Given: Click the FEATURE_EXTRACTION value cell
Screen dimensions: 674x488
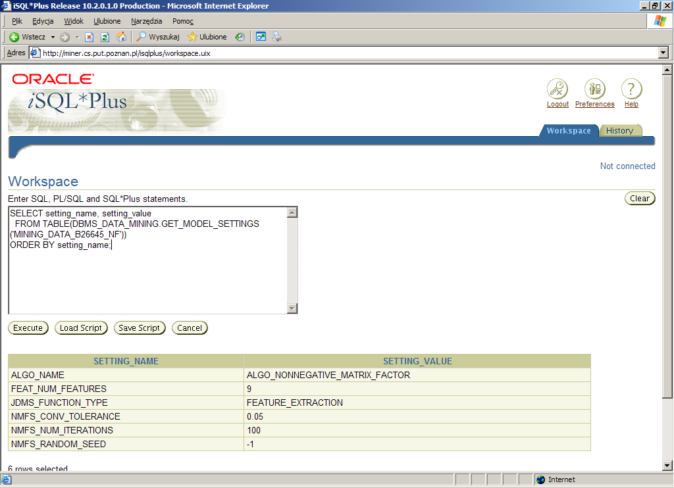Looking at the screenshot, I should pos(417,403).
